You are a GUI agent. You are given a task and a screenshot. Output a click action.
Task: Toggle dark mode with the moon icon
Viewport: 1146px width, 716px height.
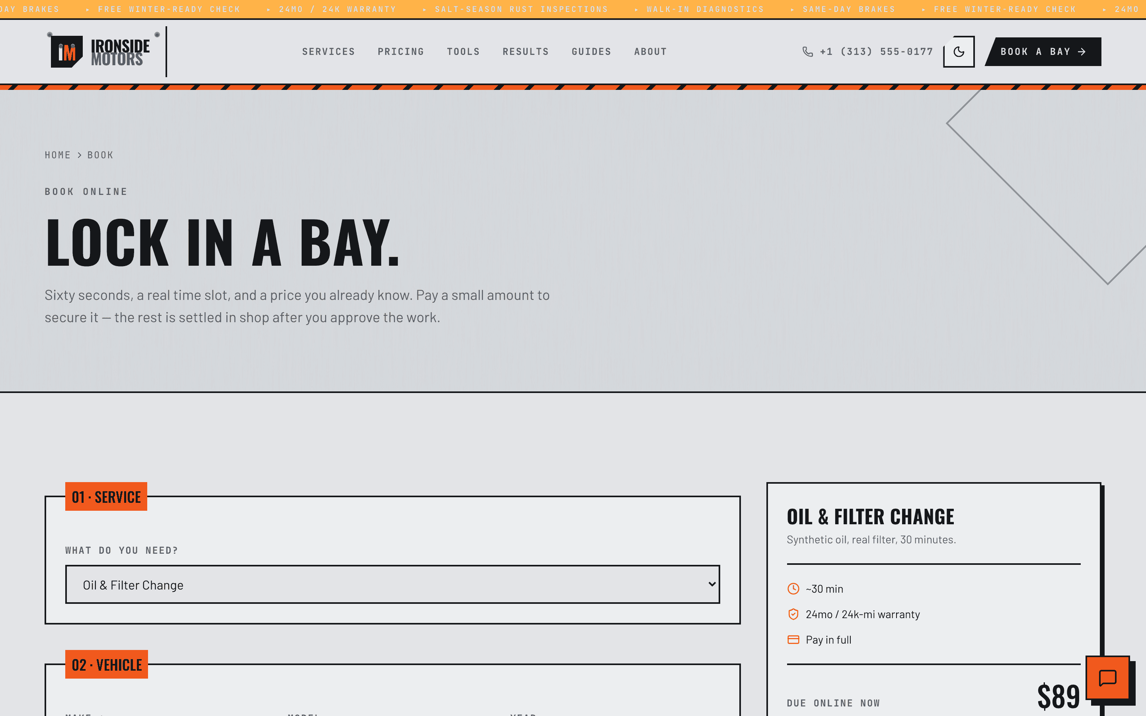point(959,52)
